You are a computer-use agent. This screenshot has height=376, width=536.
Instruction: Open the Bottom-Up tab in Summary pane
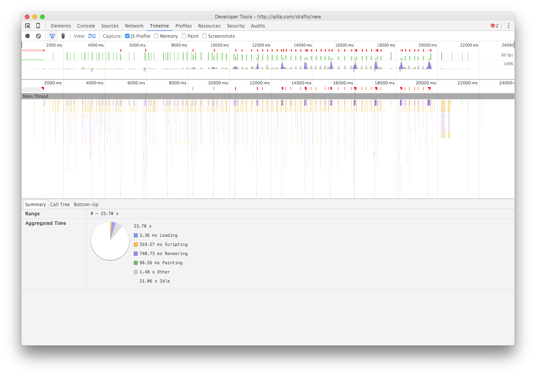(86, 204)
